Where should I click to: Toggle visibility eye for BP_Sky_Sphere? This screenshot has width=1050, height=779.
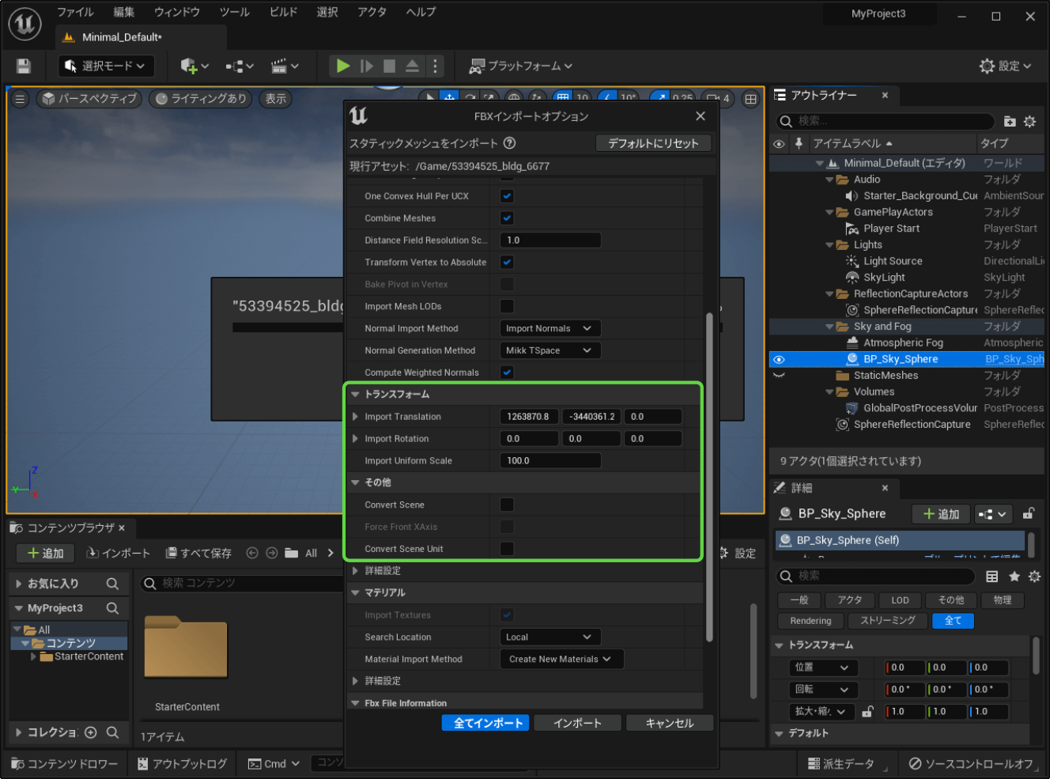[779, 359]
